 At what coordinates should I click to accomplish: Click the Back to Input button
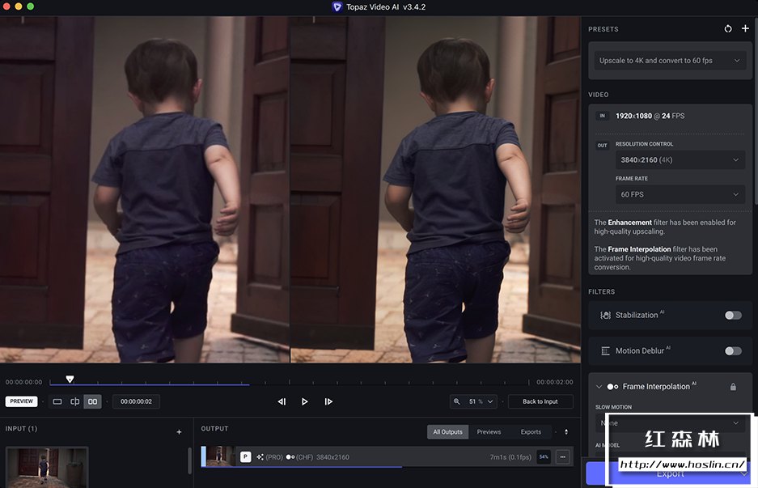tap(540, 401)
